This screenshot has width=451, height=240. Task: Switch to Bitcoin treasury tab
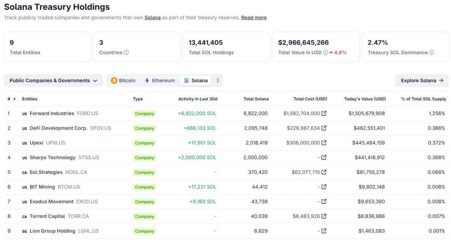(x=123, y=80)
